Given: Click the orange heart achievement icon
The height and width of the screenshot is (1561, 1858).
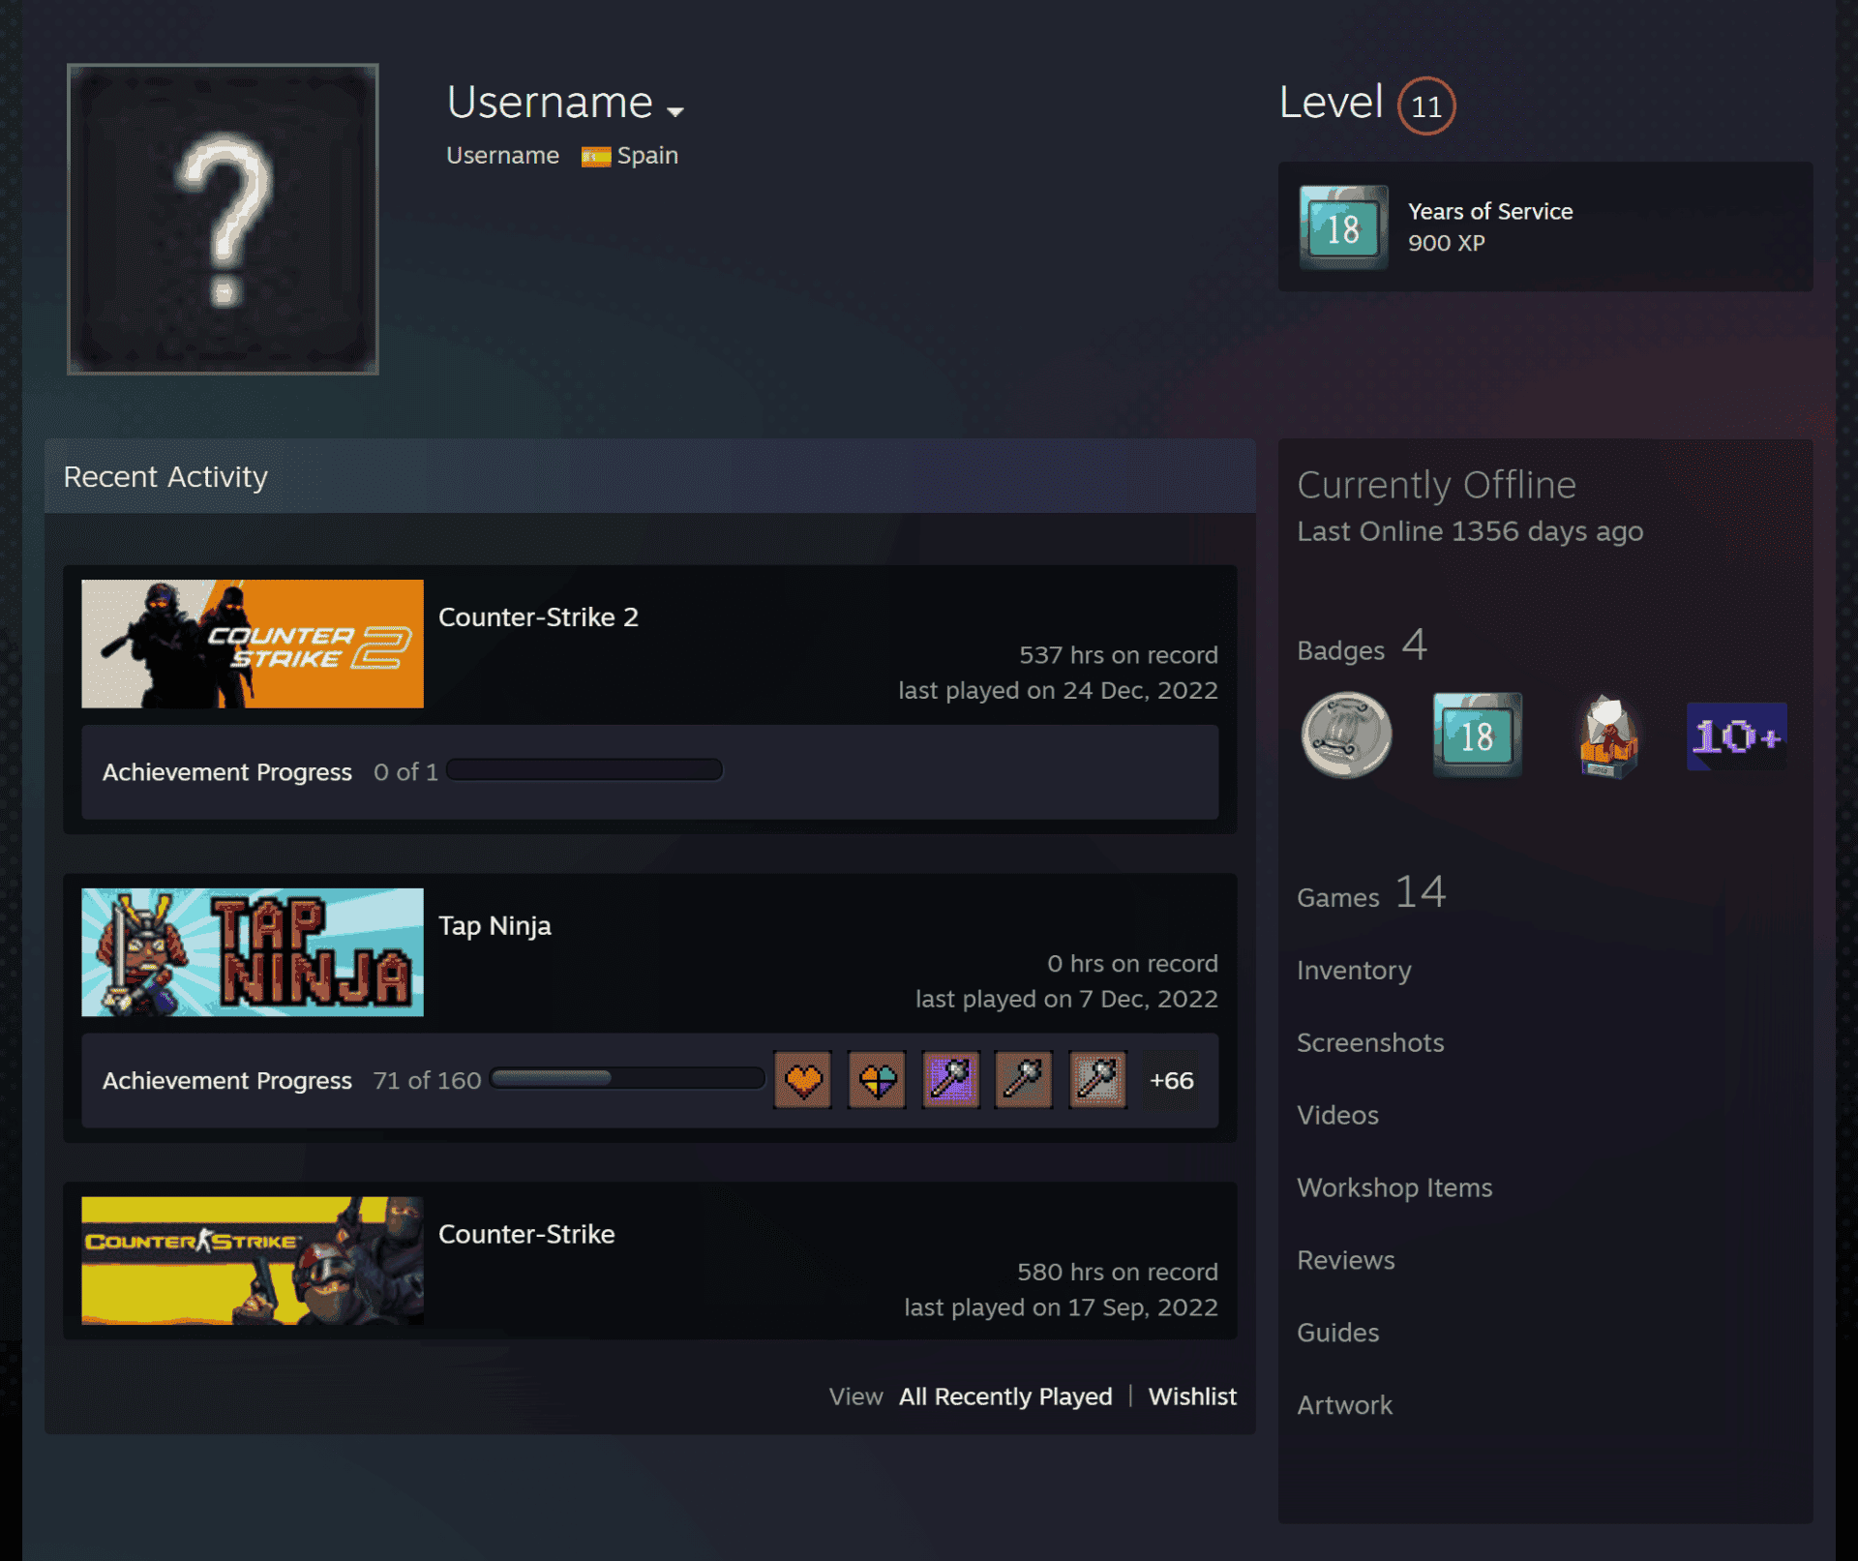Looking at the screenshot, I should point(803,1079).
